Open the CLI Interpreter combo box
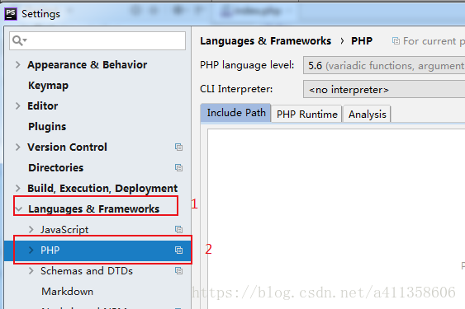 tap(384, 89)
